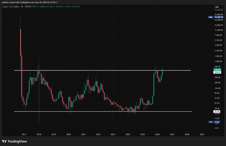Click the 2019 label on time axis
This screenshot has width=226, height=146.
(x=54, y=134)
